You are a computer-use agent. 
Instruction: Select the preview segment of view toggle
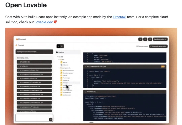pos(62,46)
